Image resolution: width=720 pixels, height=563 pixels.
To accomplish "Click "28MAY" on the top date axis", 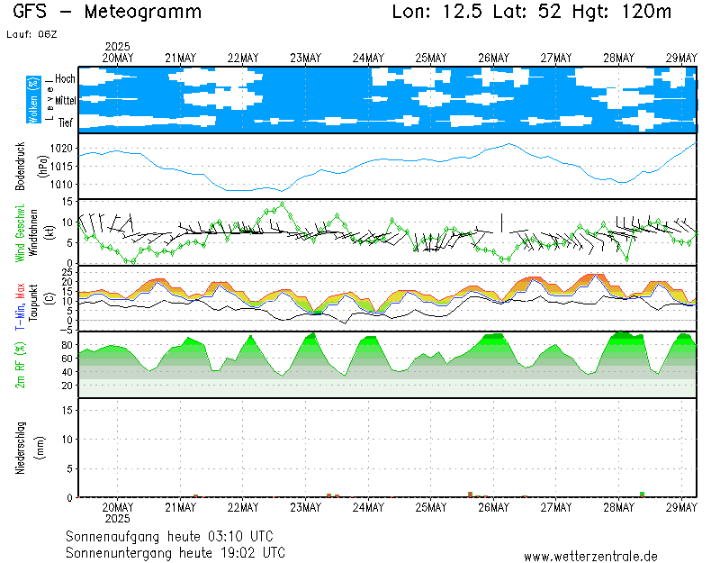I will pos(618,58).
